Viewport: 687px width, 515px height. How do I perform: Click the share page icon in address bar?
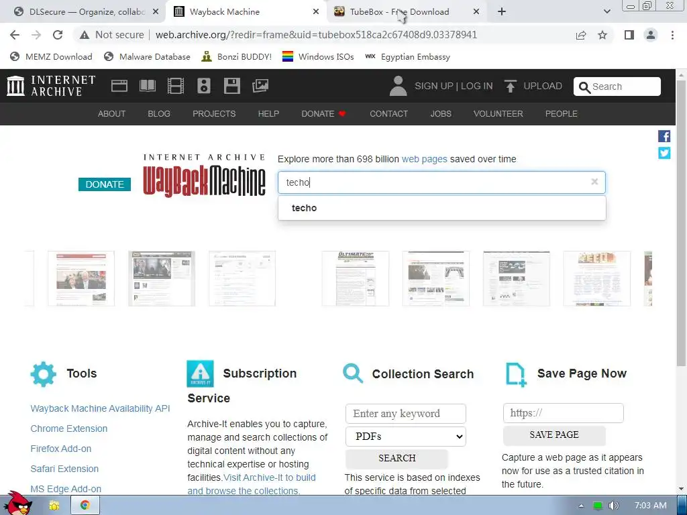581,35
